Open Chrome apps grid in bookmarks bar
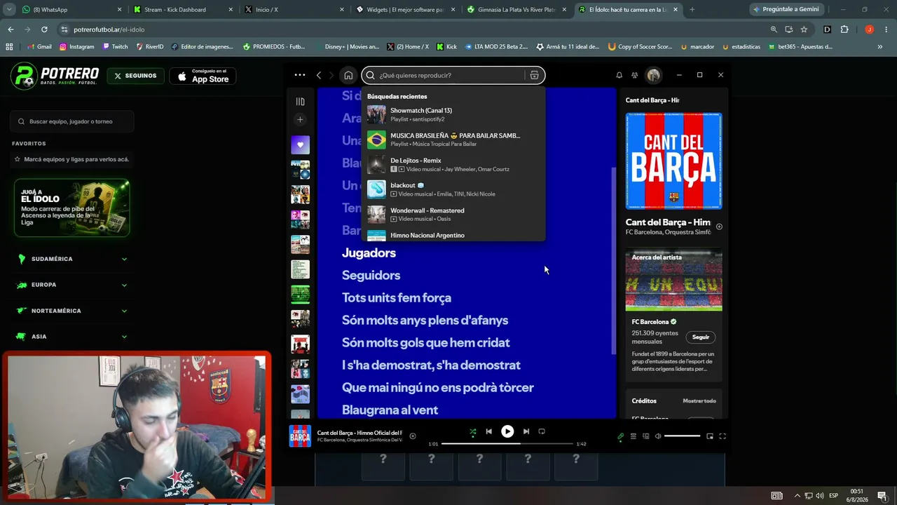This screenshot has height=505, width=897. (9, 47)
